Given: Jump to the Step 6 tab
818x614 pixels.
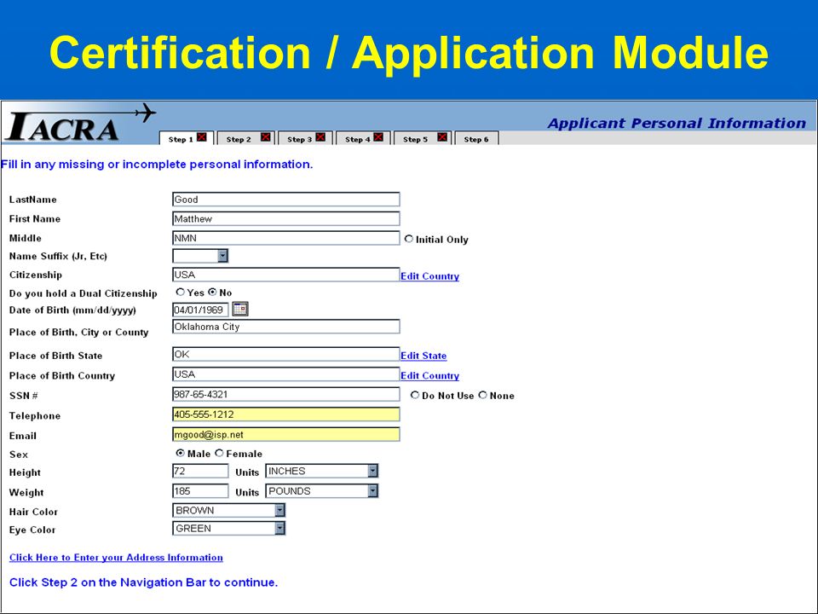Looking at the screenshot, I should 476,139.
